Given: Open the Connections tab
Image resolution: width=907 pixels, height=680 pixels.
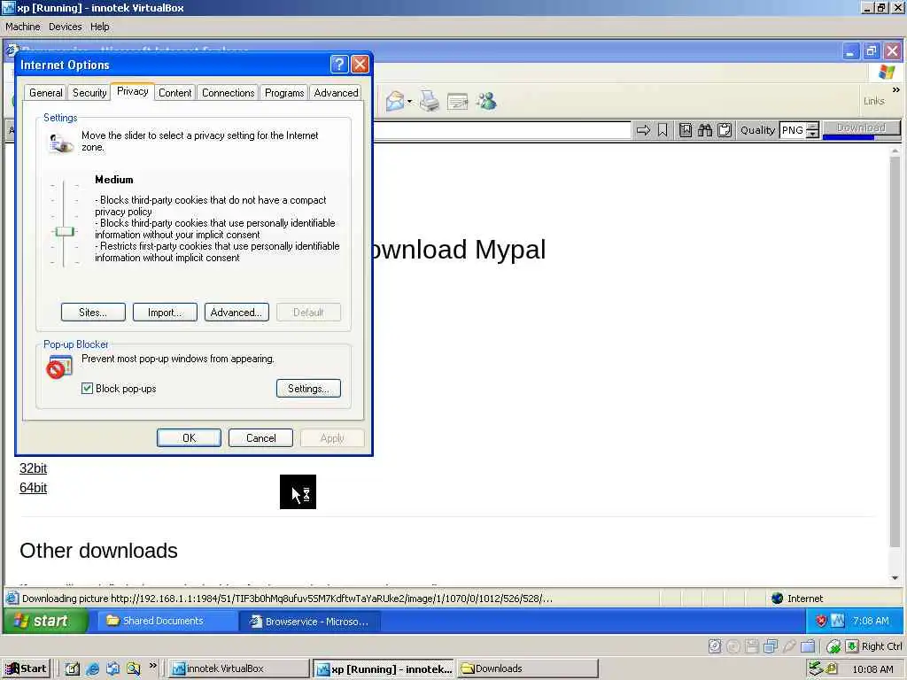Looking at the screenshot, I should [x=228, y=92].
